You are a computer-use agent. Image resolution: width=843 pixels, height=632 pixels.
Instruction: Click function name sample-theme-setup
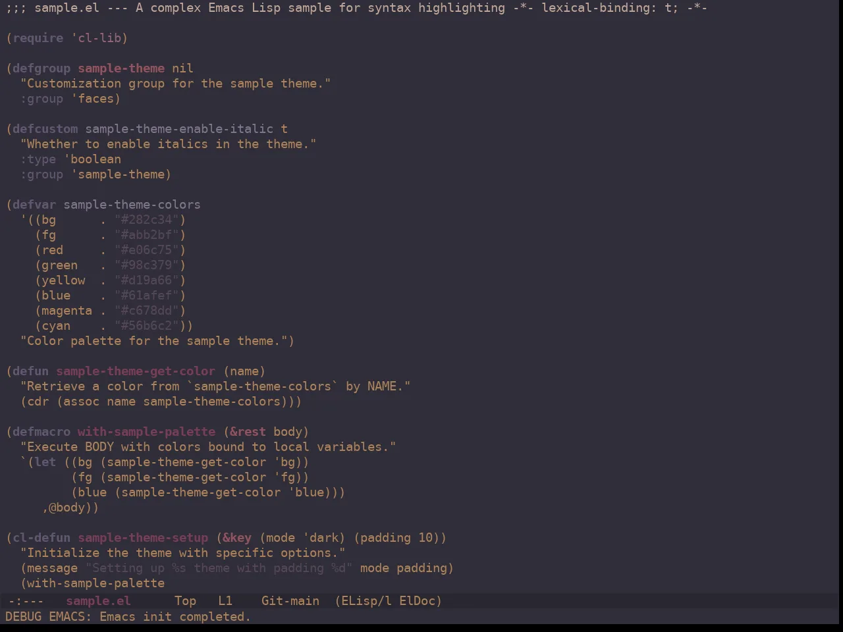coord(143,538)
